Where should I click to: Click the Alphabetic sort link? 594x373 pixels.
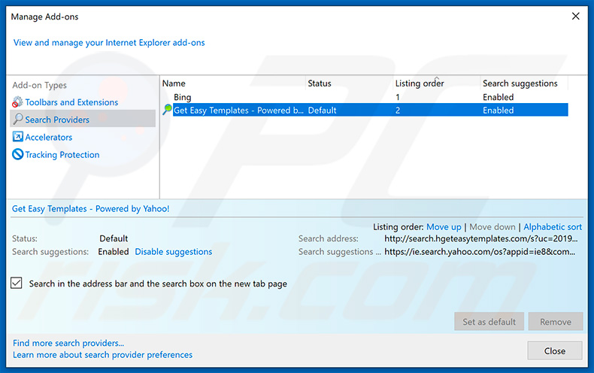[553, 227]
